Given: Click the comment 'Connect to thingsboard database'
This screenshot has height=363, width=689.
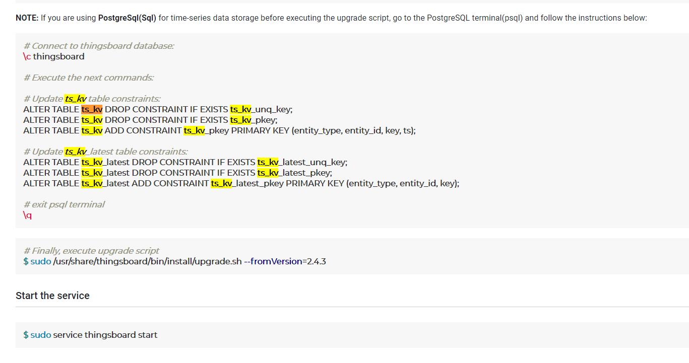Looking at the screenshot, I should tap(99, 46).
